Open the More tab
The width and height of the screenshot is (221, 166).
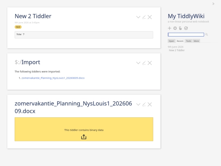(x=196, y=41)
